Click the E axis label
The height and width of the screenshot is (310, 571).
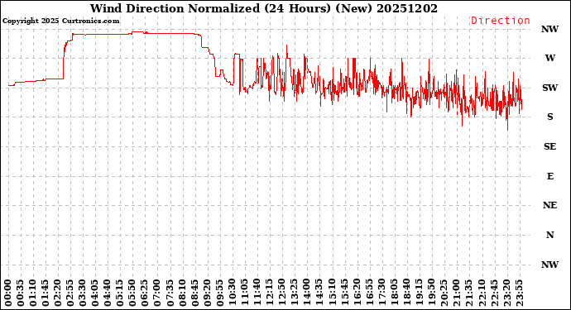[x=549, y=176]
